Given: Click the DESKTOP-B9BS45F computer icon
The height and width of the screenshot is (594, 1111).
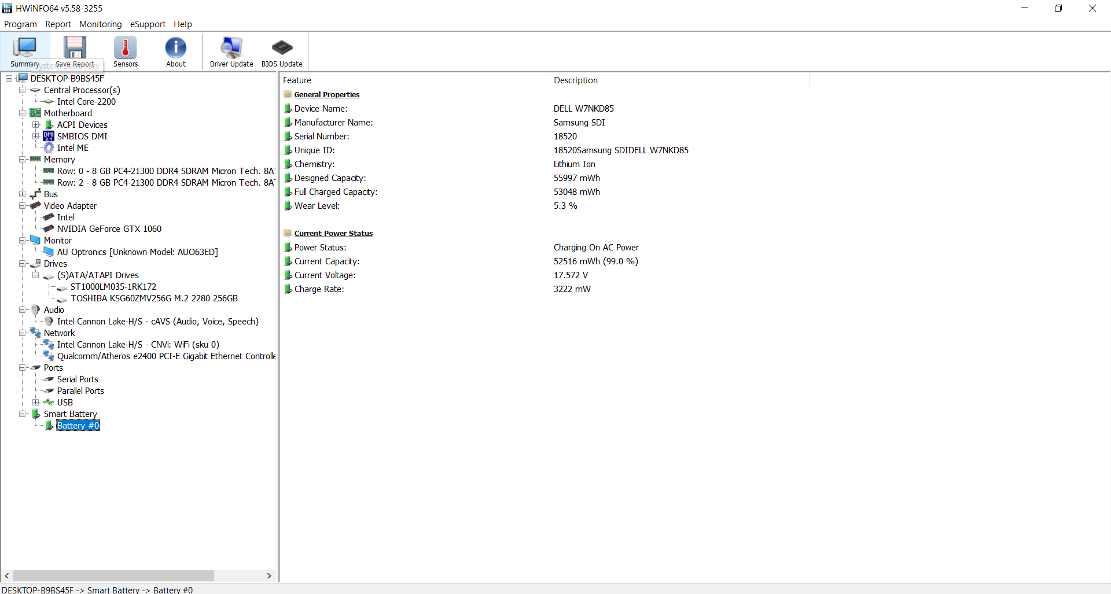Looking at the screenshot, I should pos(23,78).
